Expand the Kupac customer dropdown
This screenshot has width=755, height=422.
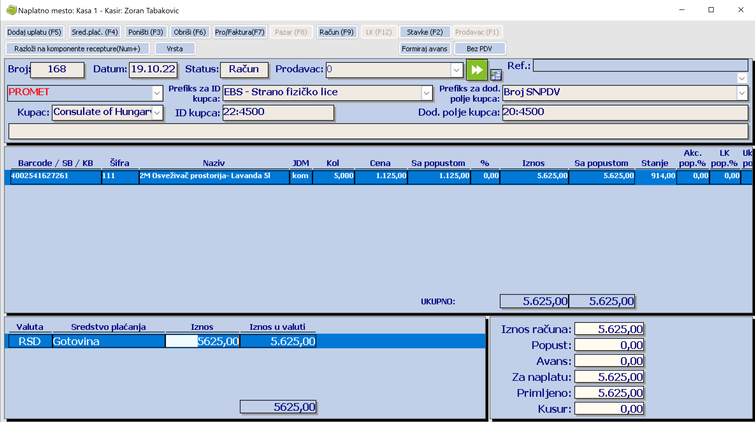point(157,113)
